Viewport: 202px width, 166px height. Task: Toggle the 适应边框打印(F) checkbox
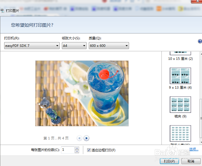(89, 150)
